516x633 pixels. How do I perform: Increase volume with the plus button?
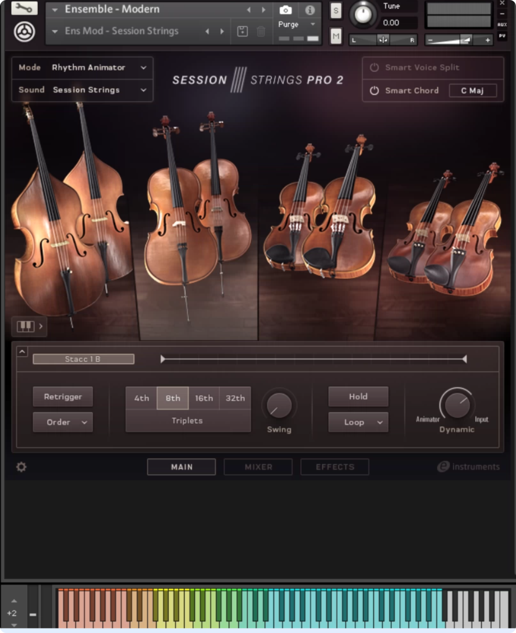point(488,40)
